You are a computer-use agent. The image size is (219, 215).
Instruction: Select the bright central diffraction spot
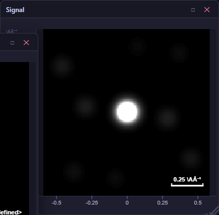127,112
